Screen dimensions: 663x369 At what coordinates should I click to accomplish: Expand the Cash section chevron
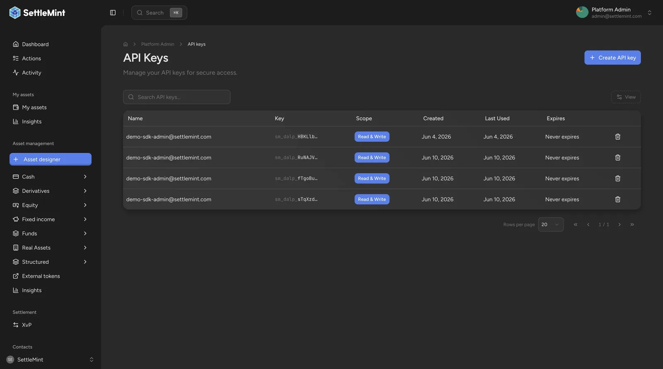point(85,177)
